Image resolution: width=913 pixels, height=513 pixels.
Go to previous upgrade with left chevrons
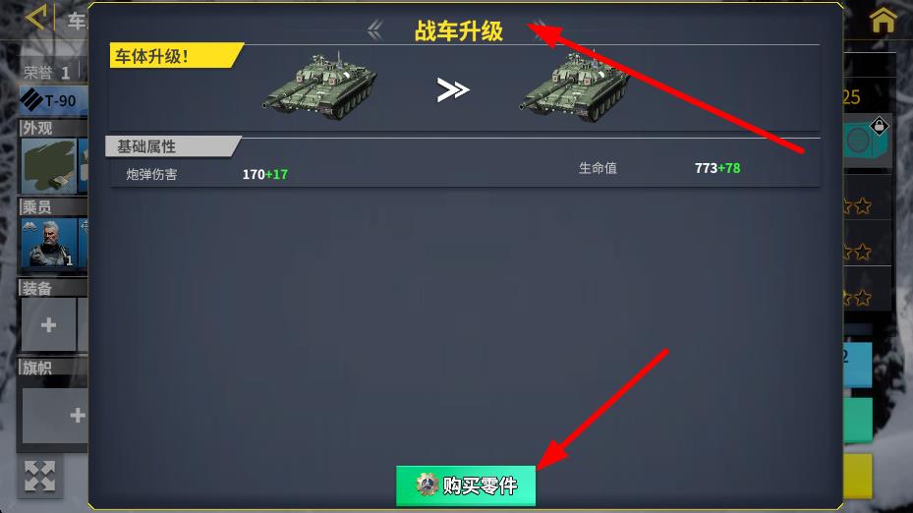click(x=375, y=29)
